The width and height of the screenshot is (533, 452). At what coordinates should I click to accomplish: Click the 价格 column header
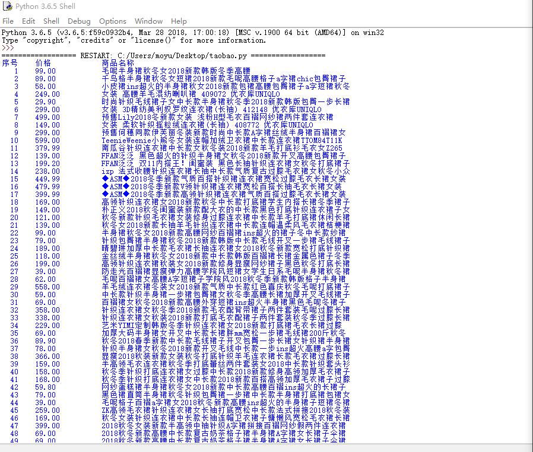(x=43, y=63)
